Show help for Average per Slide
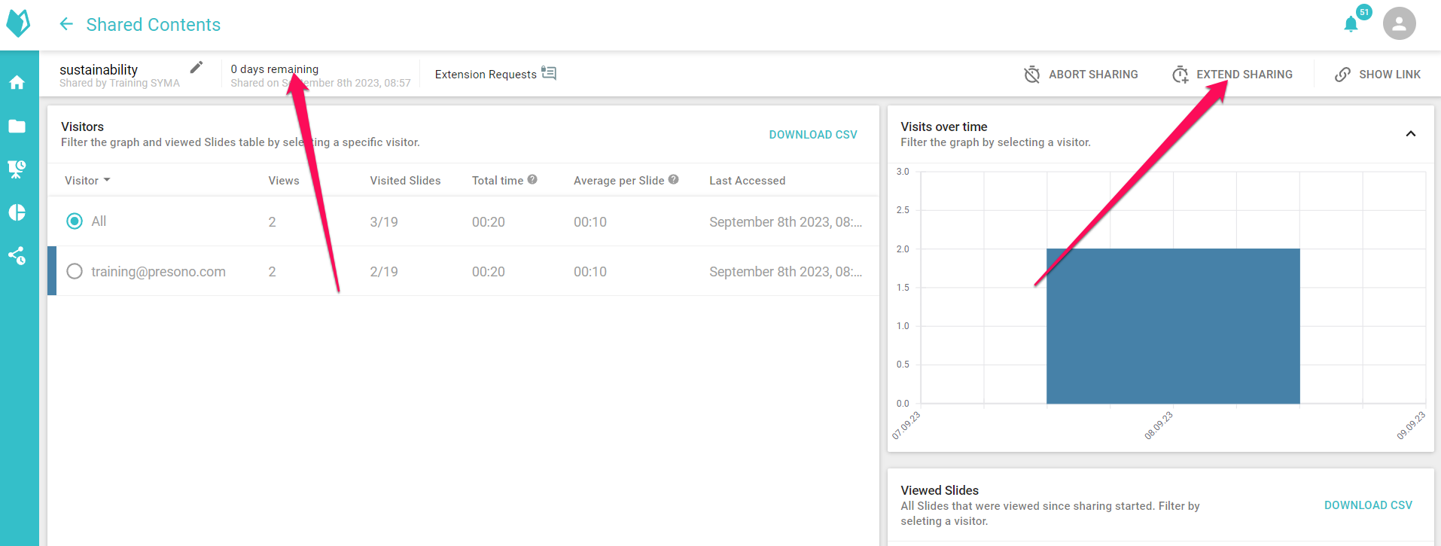1441x546 pixels. point(674,179)
